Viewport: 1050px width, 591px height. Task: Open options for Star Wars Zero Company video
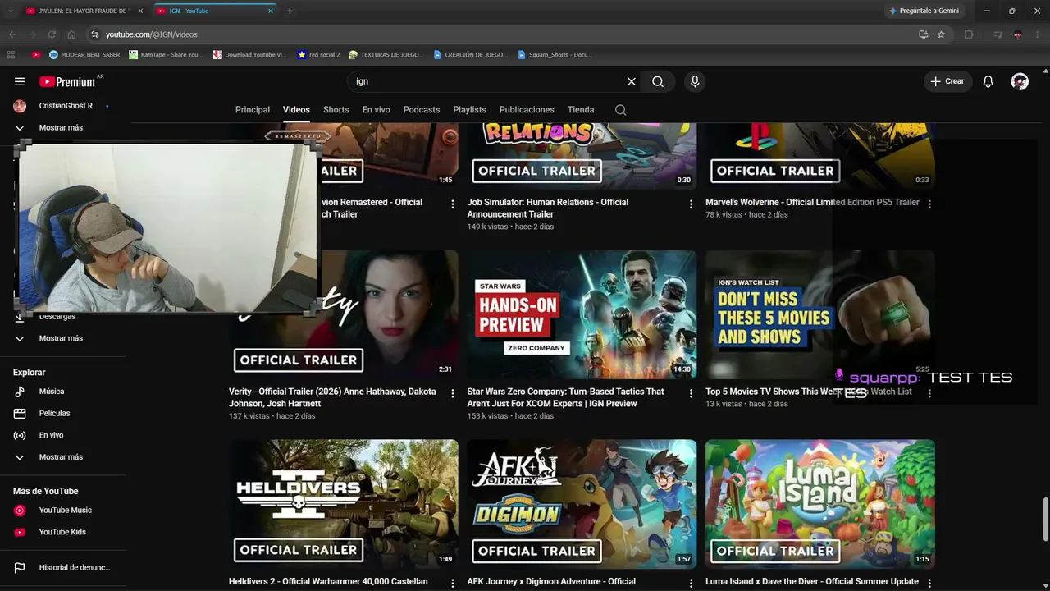[691, 393]
